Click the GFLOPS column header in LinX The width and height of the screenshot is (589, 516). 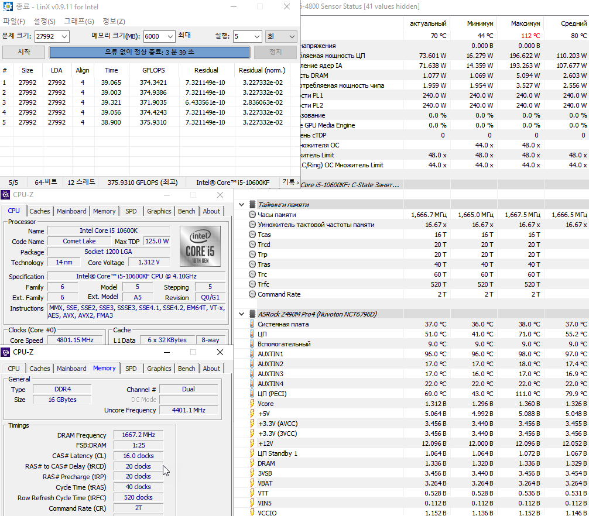pyautogui.click(x=153, y=70)
